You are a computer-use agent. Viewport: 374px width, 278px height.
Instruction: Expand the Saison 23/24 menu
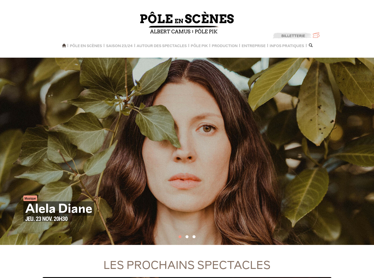[119, 46]
